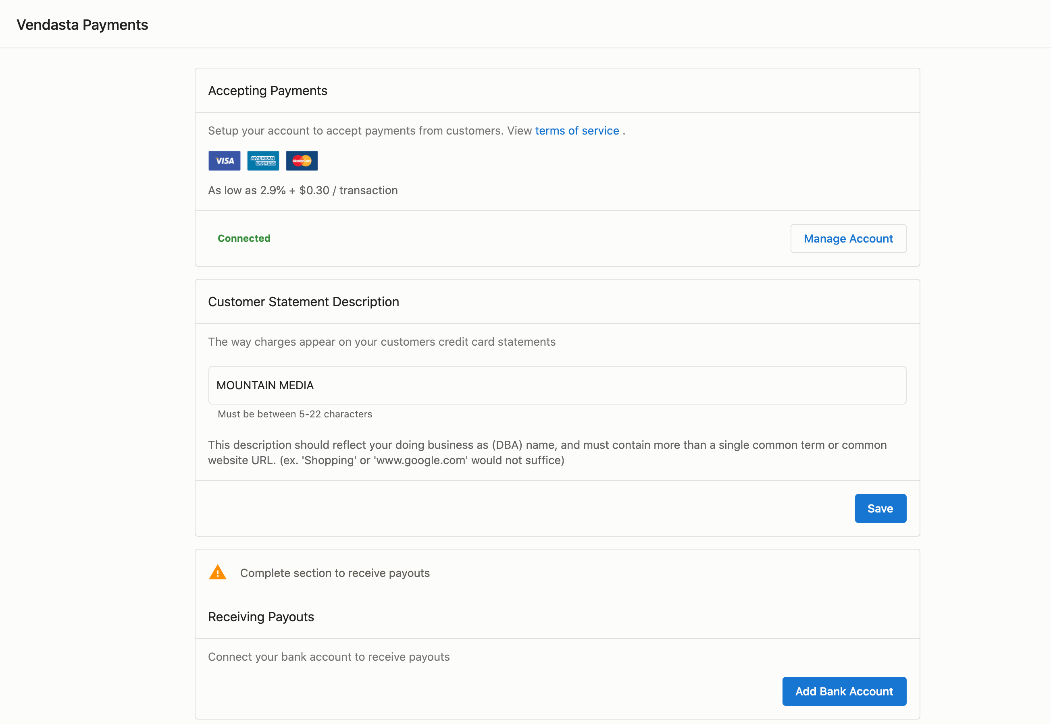
Task: Click the Vendasta Payments page title
Action: (82, 25)
